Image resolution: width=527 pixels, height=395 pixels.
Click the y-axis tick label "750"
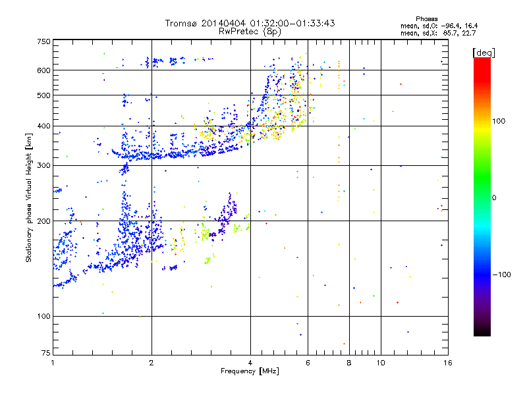[x=43, y=41]
